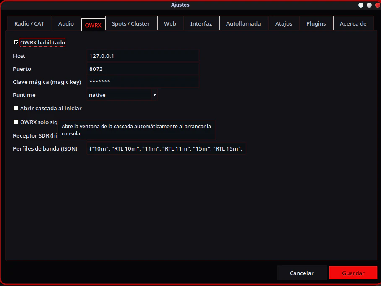Click the Cancelar button

pos(302,273)
